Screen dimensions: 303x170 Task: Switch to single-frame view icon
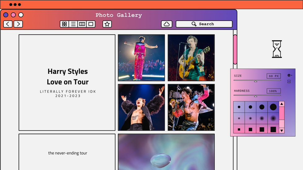[x=91, y=24]
